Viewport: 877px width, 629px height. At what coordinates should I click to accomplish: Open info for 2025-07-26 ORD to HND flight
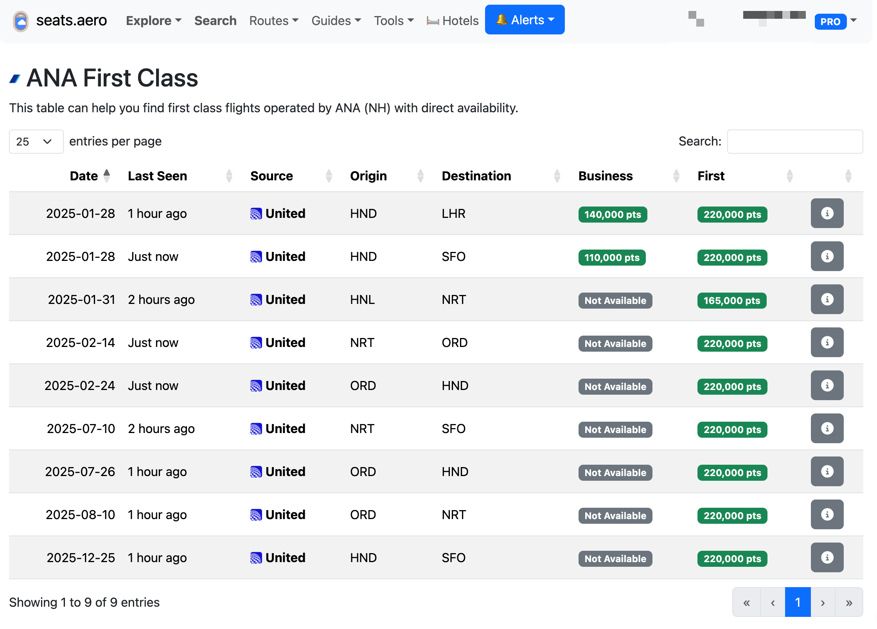click(827, 471)
